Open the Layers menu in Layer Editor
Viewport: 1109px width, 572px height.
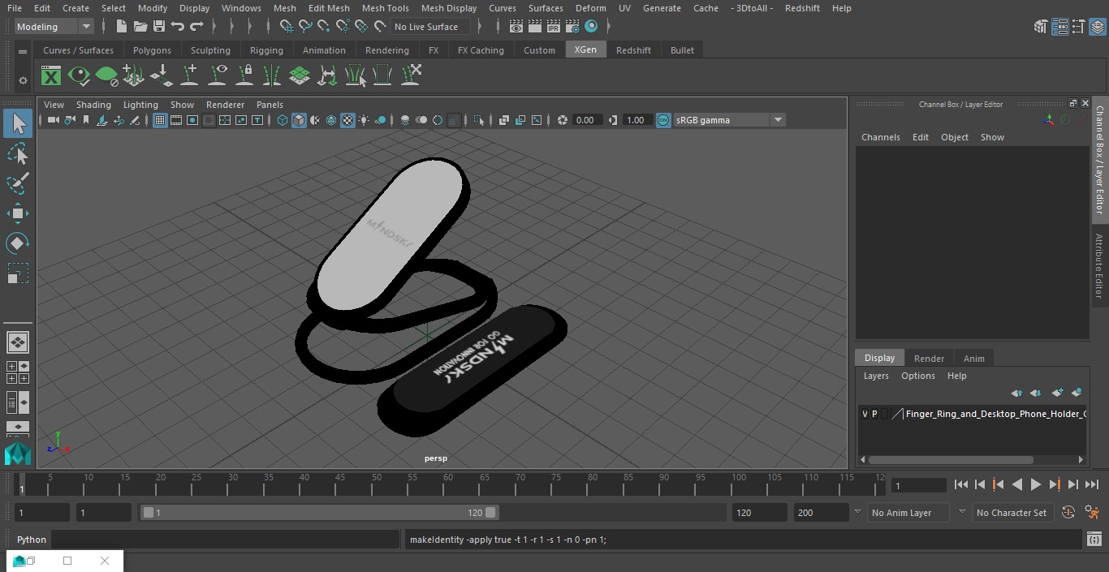click(876, 376)
